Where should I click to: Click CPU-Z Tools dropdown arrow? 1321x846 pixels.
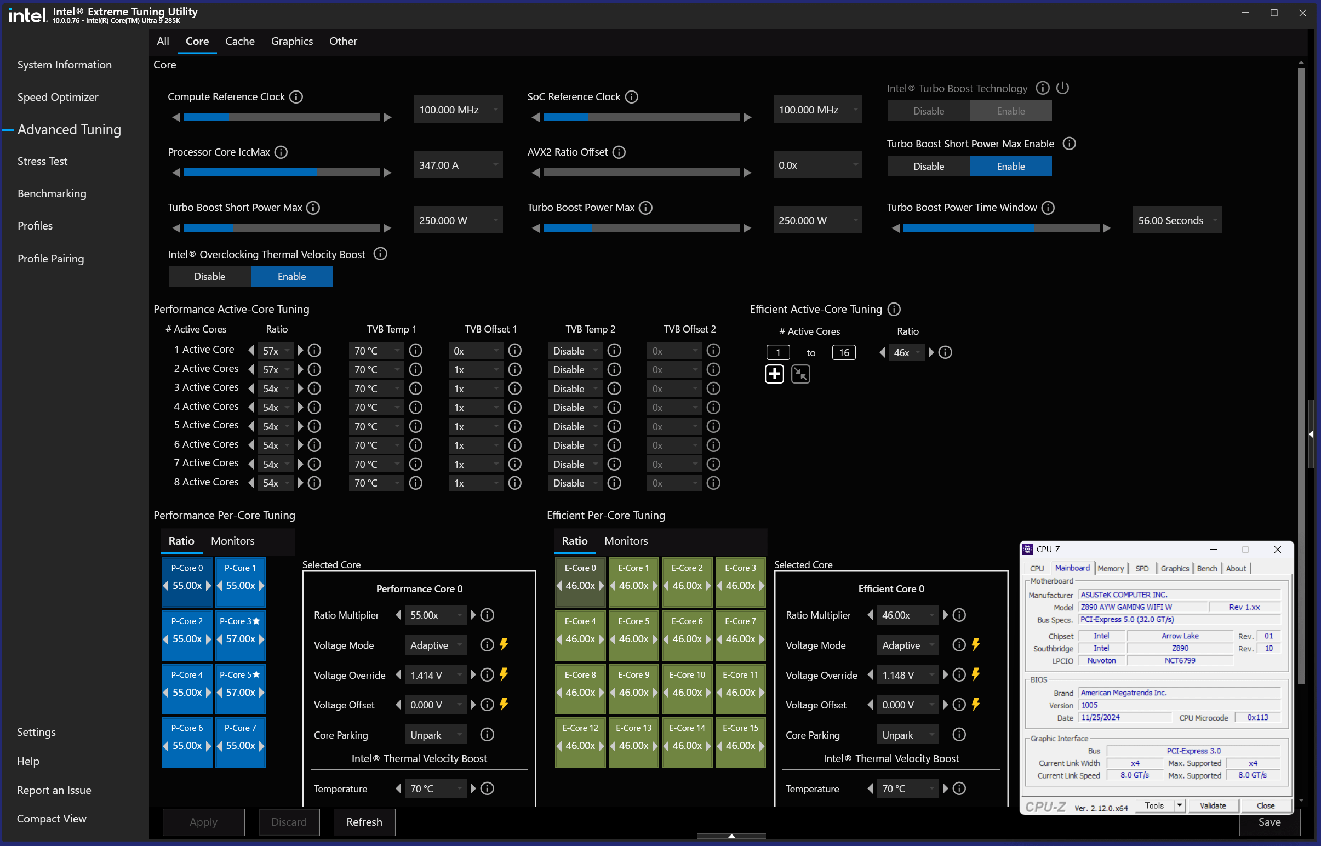click(1179, 805)
